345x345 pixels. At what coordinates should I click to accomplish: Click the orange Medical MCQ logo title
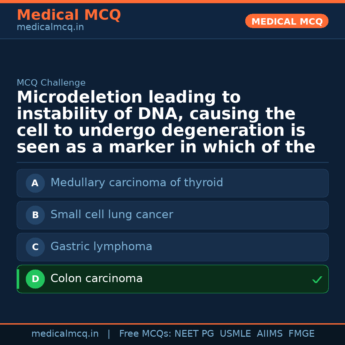click(x=69, y=15)
